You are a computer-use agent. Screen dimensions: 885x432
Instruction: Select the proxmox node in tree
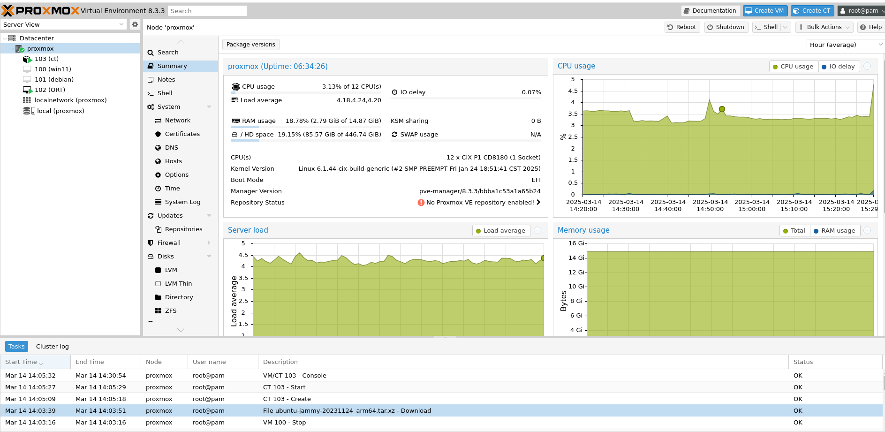coord(70,49)
